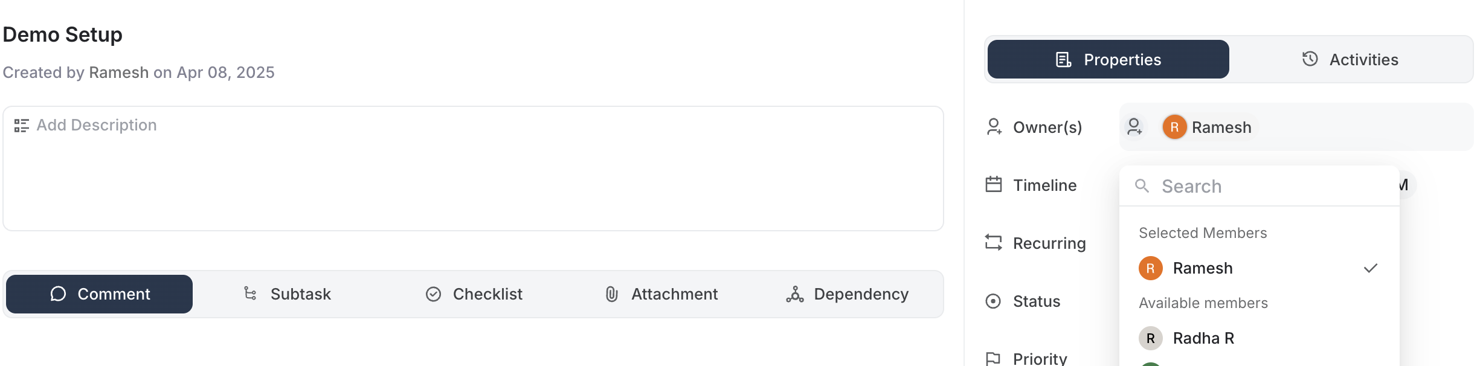Click the Recurring loop icon

tap(994, 243)
